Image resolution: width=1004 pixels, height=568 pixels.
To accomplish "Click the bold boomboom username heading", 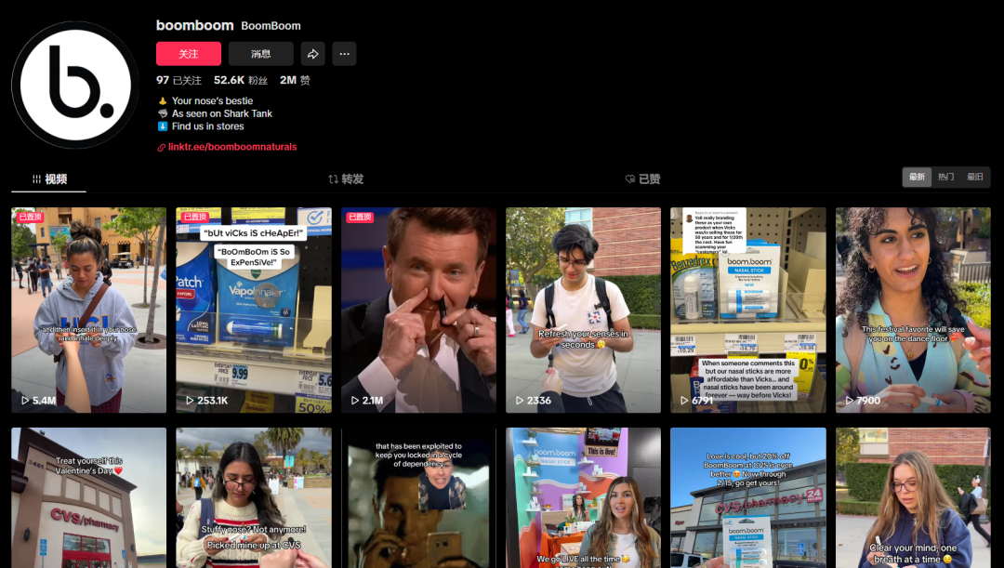I will 194,26.
